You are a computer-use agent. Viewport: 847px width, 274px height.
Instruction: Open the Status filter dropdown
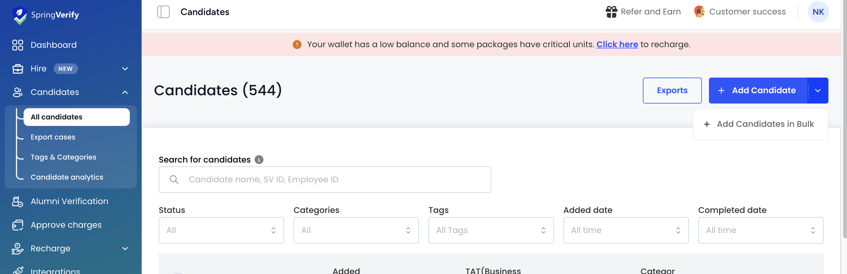click(x=221, y=230)
